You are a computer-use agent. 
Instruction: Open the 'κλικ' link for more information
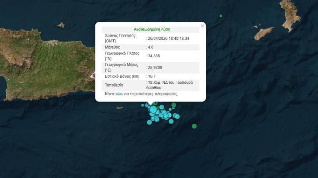tap(119, 94)
